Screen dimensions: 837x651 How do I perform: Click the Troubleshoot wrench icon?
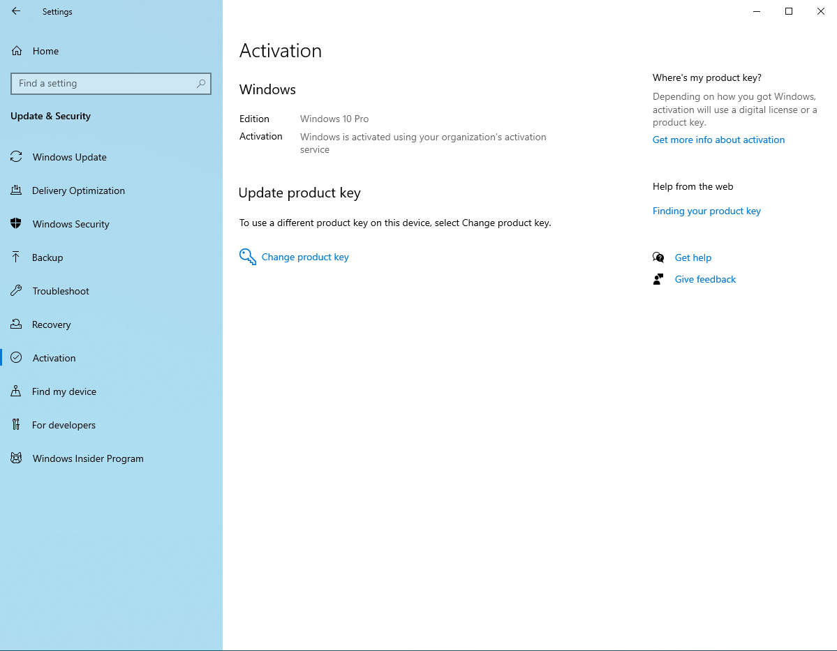pyautogui.click(x=16, y=291)
